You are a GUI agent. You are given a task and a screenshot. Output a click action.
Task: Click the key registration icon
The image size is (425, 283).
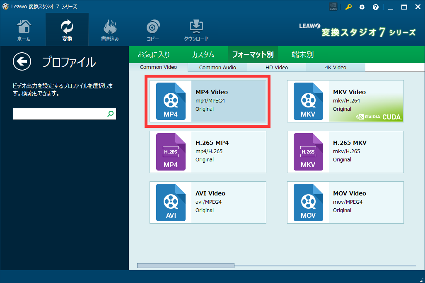click(x=348, y=7)
